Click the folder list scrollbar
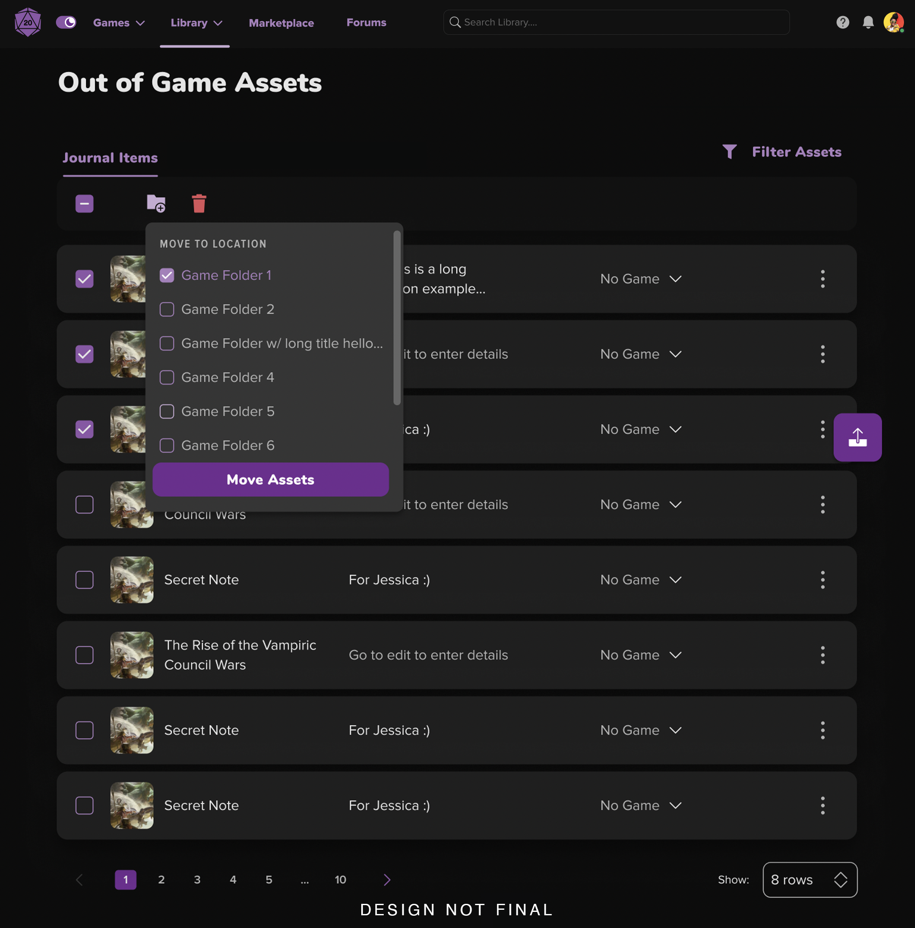915x928 pixels. point(397,318)
